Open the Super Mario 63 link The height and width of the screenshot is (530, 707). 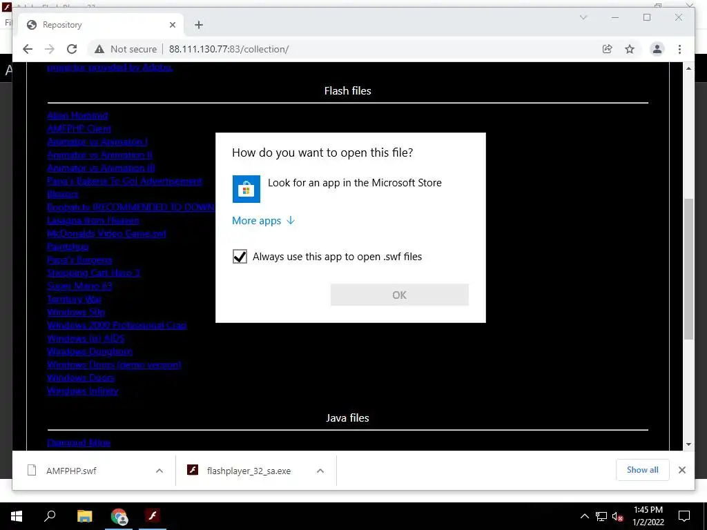79,286
